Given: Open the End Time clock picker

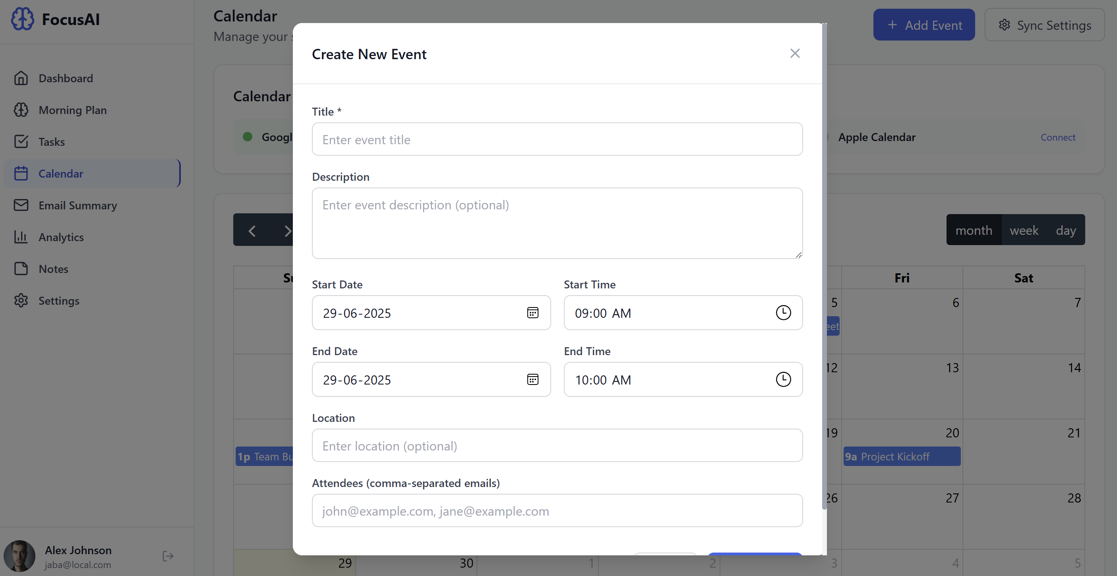Looking at the screenshot, I should (x=783, y=379).
